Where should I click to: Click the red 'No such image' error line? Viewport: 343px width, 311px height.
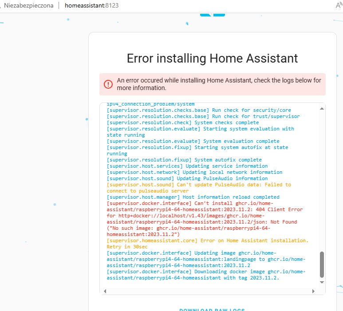(189, 228)
